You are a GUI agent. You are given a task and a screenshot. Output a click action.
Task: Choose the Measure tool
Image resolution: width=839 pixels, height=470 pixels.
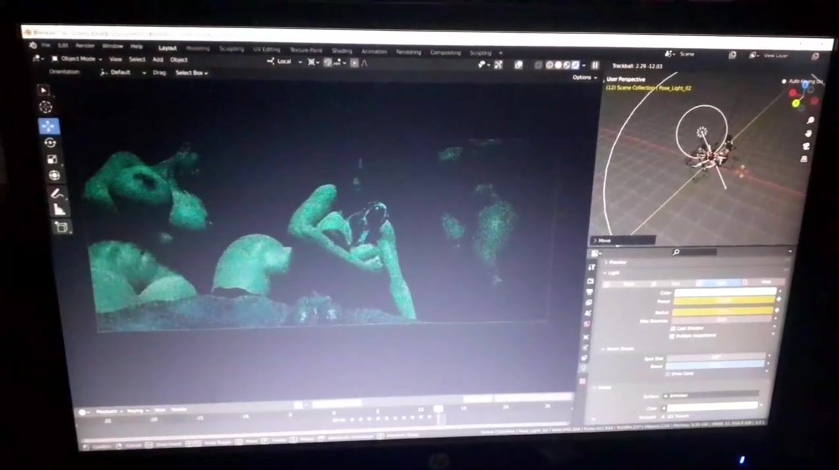(59, 210)
